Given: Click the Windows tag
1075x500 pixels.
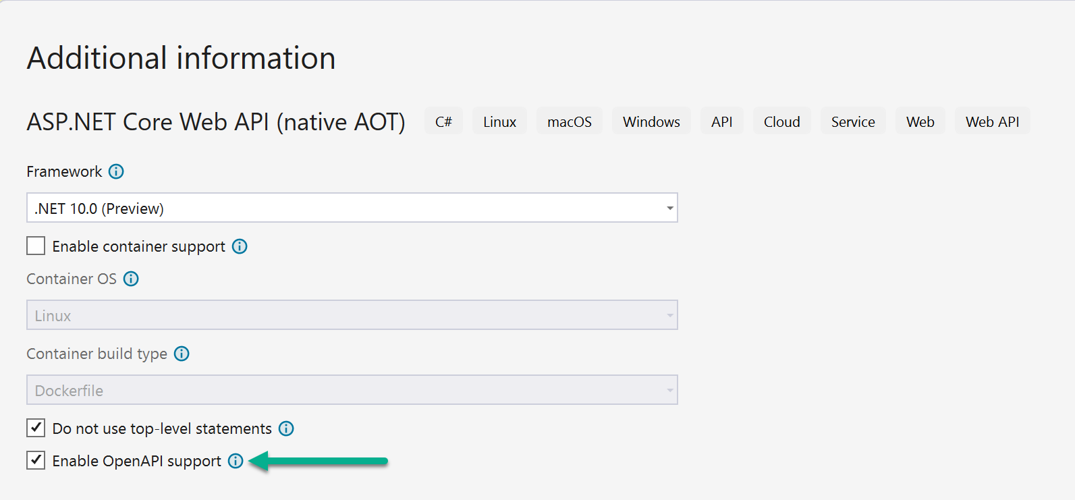Looking at the screenshot, I should pos(651,121).
